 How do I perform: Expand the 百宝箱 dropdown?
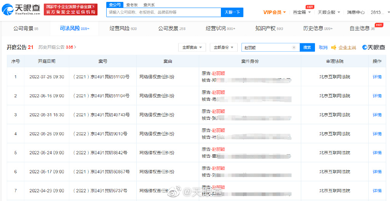302,12
